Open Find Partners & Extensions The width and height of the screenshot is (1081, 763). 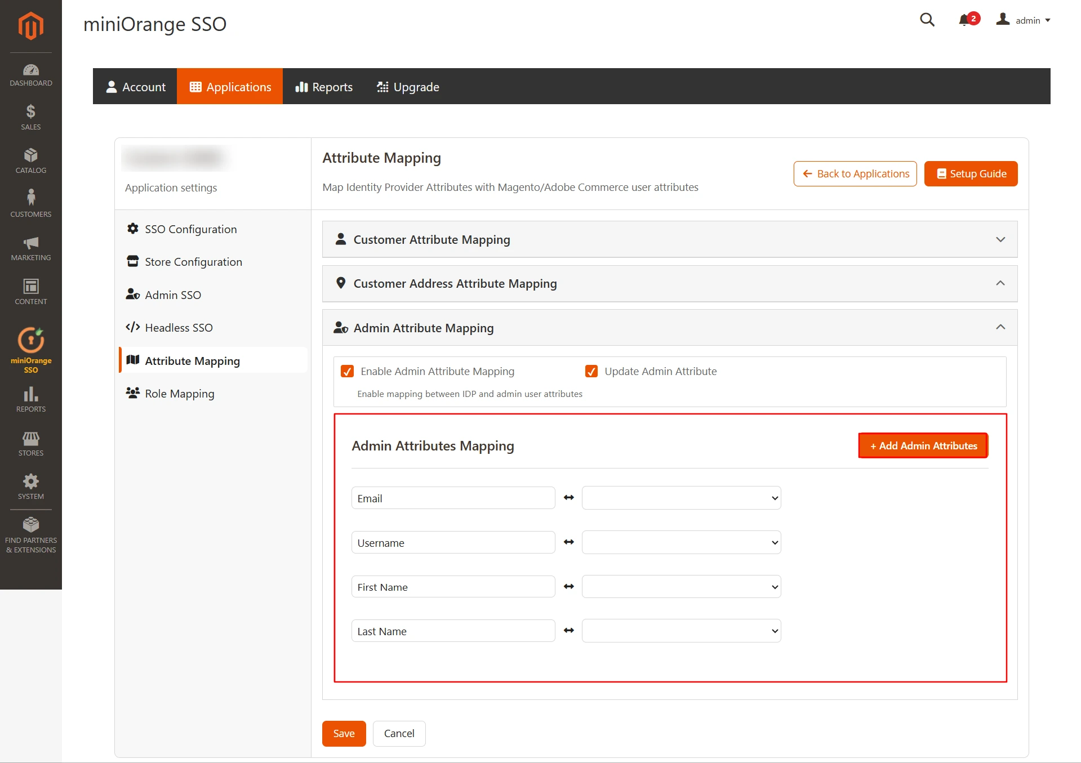[31, 535]
